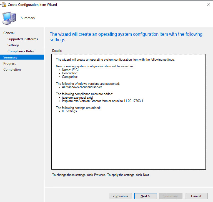The width and height of the screenshot is (213, 202).
Task: Click the Completion step in the sidebar
Action: pyautogui.click(x=12, y=70)
